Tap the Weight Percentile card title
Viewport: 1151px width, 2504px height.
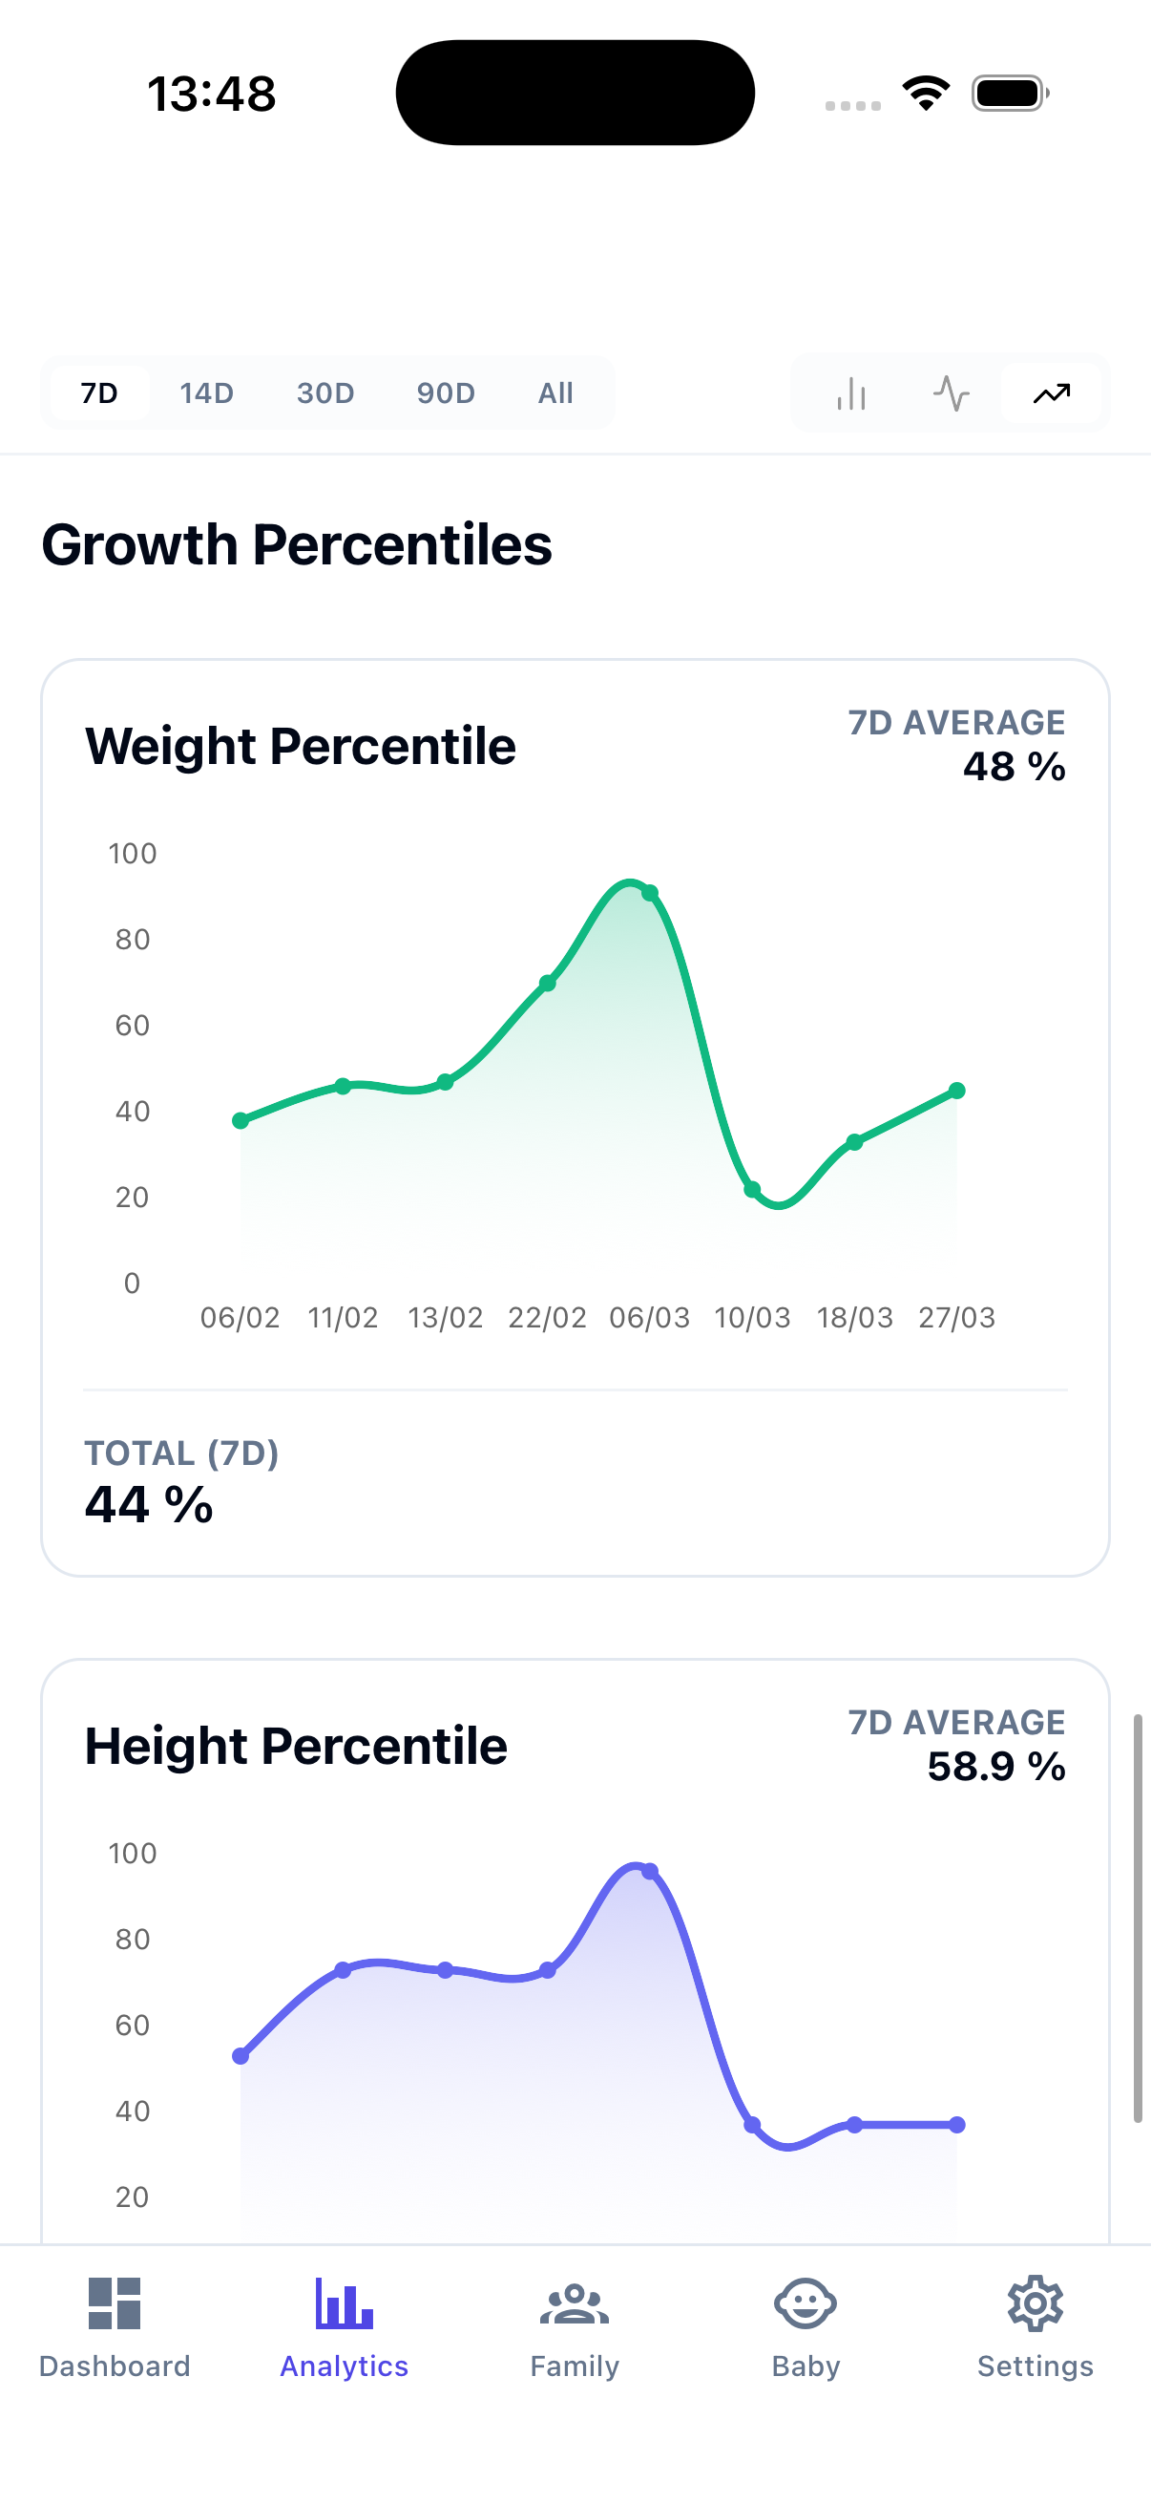(300, 747)
